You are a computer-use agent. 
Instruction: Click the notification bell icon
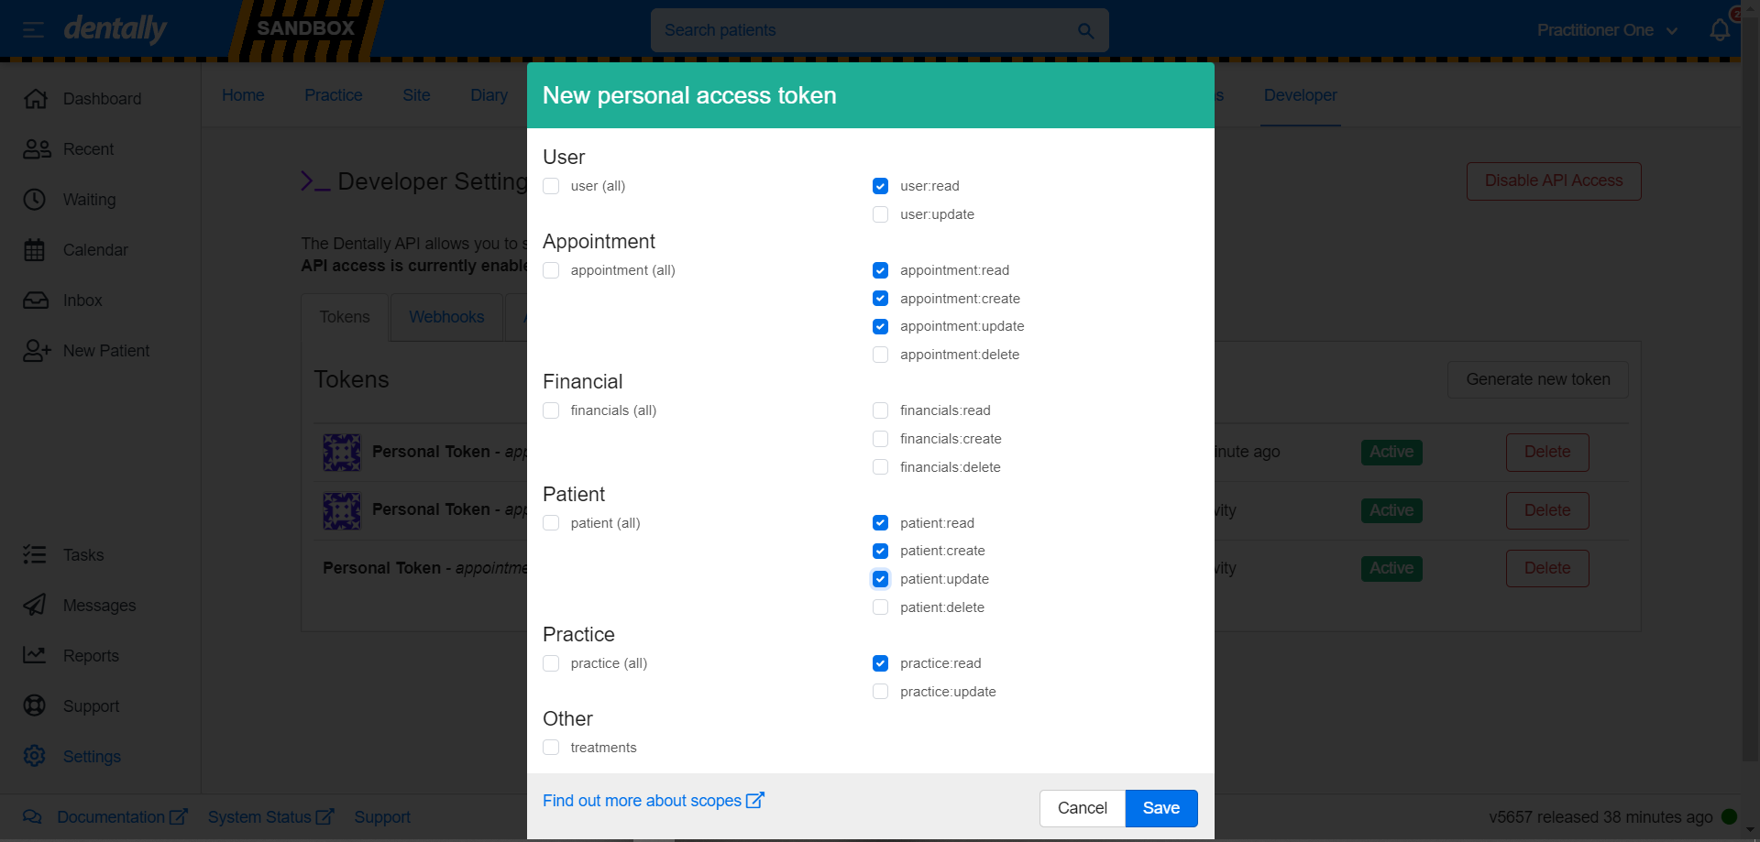coord(1720,30)
